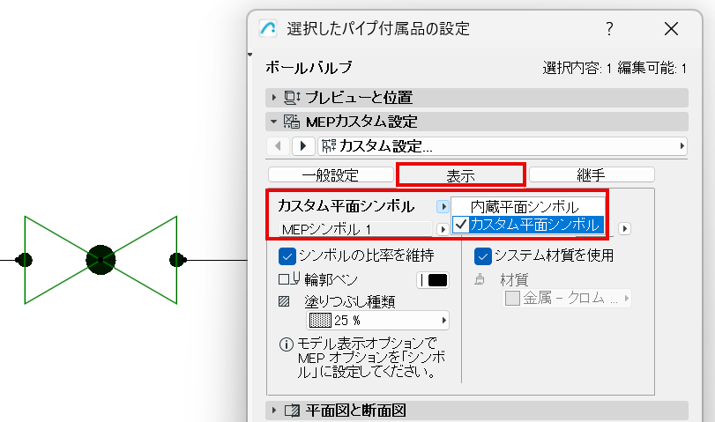Click the MEPカスタム設定 panel icon
Screen dimensions: 715x422
pos(292,122)
